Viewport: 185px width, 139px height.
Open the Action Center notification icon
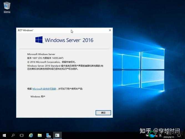179,135
